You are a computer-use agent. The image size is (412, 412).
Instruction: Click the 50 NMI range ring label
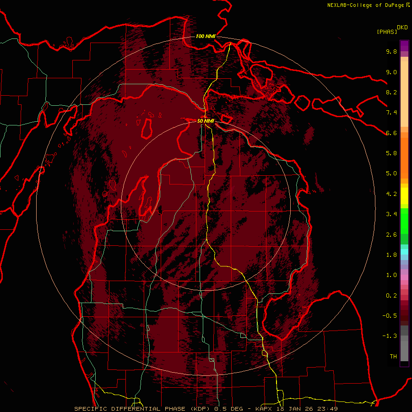(206, 121)
